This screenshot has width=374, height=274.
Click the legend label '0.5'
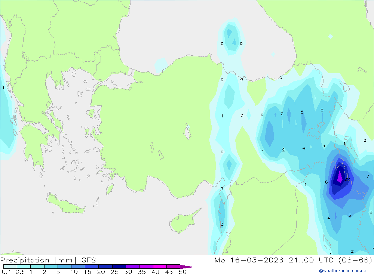coord(20,272)
